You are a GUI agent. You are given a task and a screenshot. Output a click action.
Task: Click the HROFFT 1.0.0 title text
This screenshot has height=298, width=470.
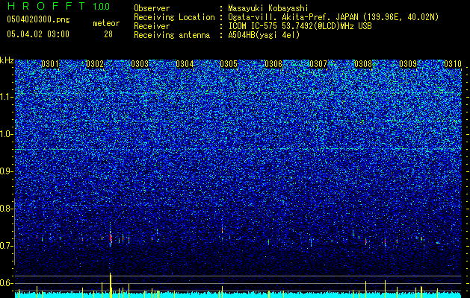click(x=58, y=6)
